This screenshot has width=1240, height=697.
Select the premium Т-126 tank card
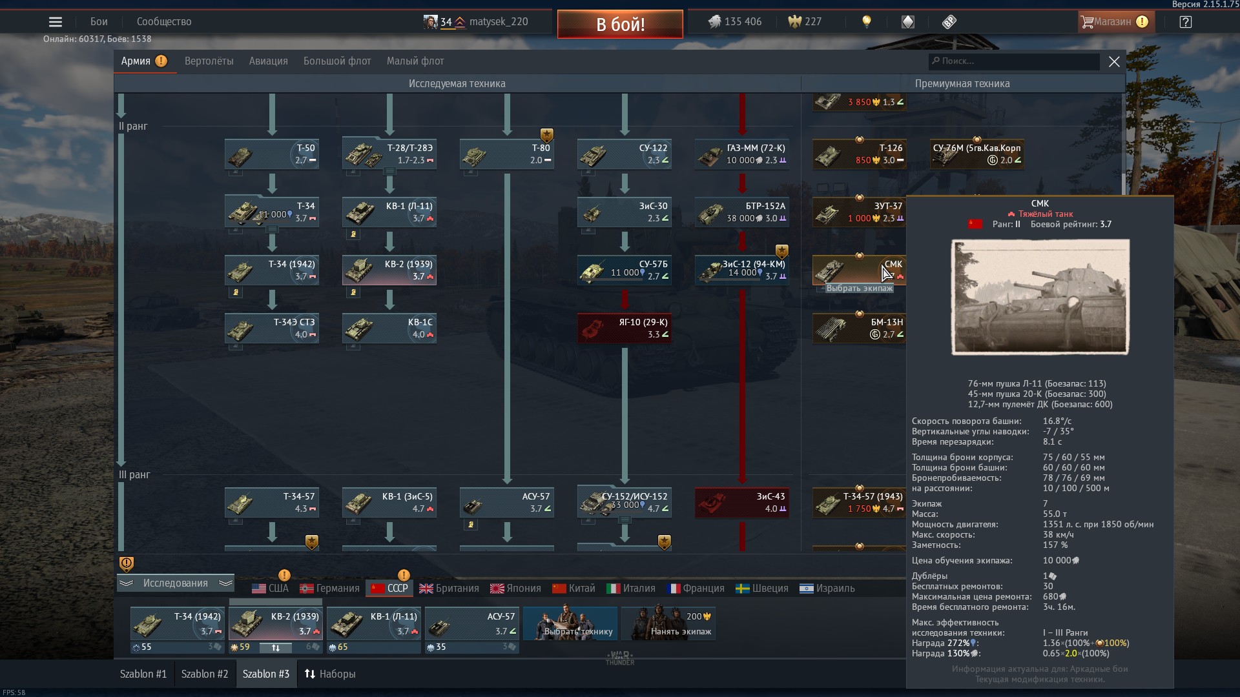coord(860,154)
